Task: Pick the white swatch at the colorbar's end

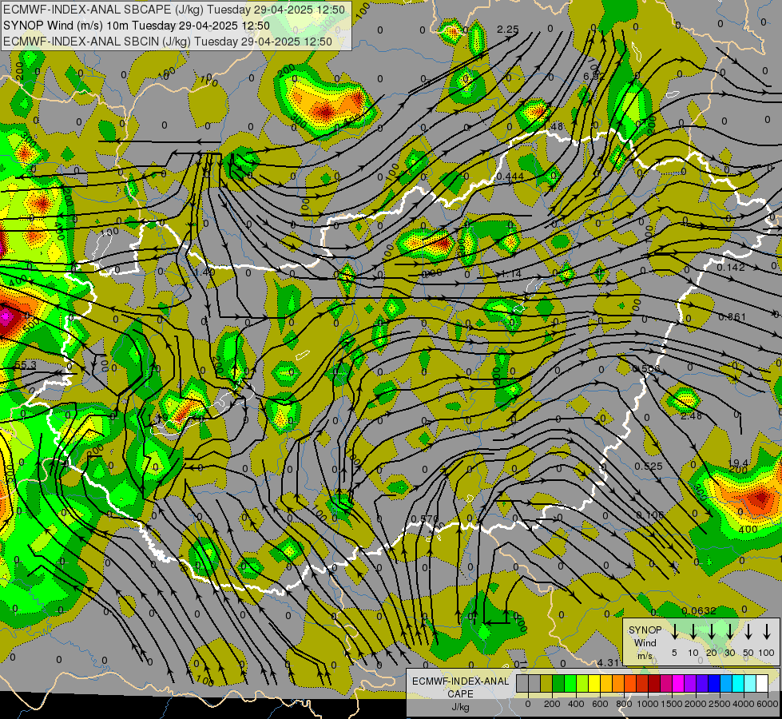Action: point(762,683)
